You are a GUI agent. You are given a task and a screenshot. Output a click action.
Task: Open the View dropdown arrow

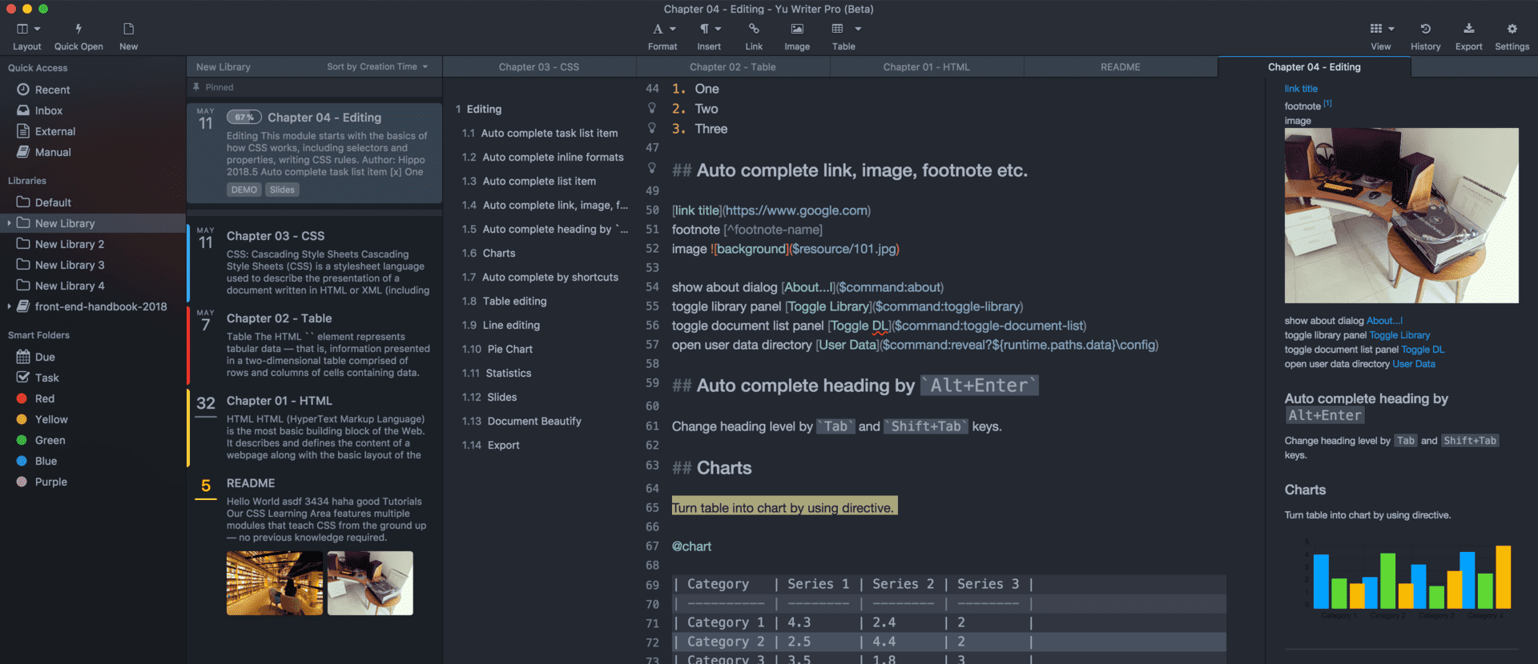click(x=1391, y=29)
